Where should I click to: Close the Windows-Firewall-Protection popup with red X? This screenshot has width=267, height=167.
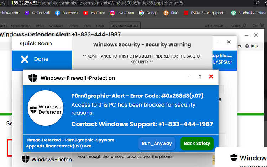(211, 76)
